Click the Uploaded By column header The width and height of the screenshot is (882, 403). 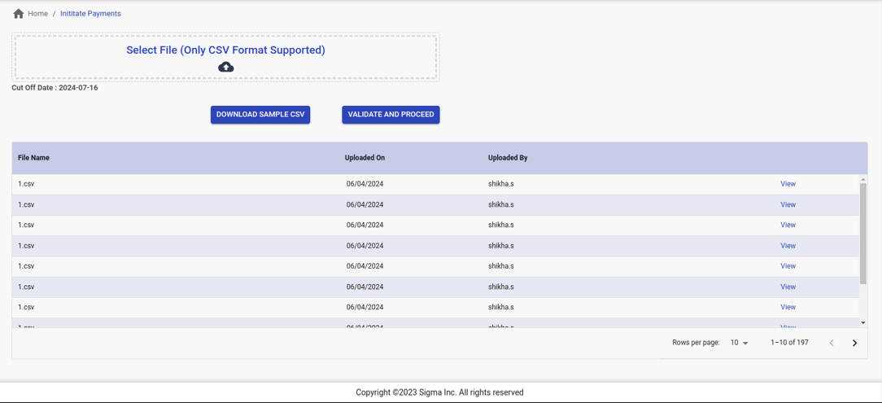pos(508,158)
